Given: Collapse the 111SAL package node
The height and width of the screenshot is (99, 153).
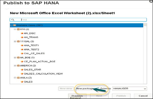Looking at the screenshot, I should coord(15,41).
